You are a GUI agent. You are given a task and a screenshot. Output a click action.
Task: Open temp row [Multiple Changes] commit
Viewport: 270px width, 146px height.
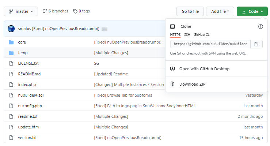[x=111, y=53]
